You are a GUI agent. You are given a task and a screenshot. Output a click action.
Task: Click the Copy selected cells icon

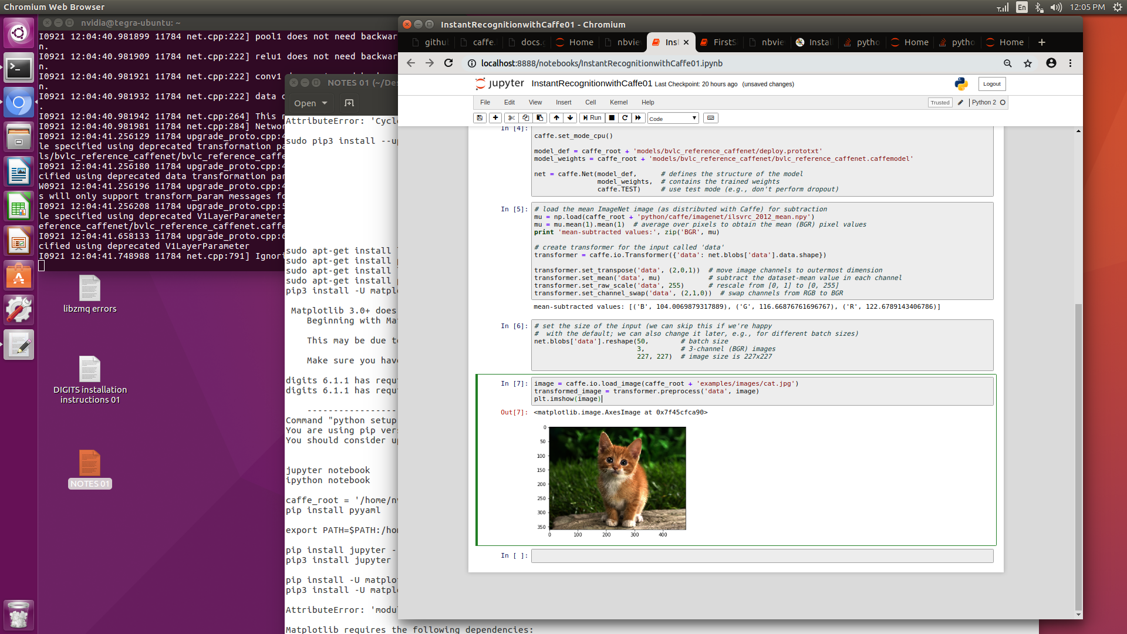coord(527,117)
